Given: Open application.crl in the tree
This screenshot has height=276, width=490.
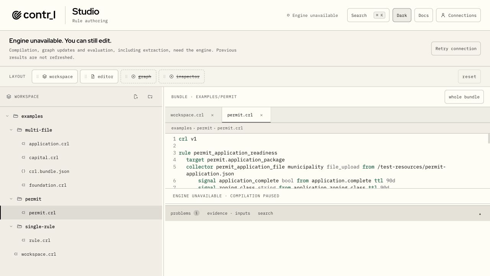Looking at the screenshot, I should pos(81,144).
